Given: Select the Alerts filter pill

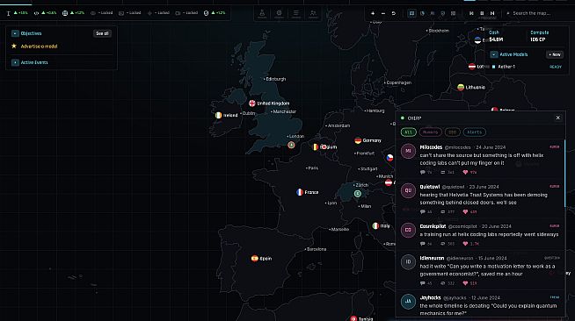Looking at the screenshot, I should [x=474, y=132].
